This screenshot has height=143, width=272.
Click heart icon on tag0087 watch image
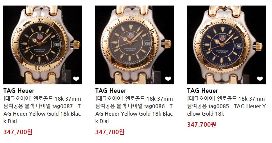(x=76, y=79)
